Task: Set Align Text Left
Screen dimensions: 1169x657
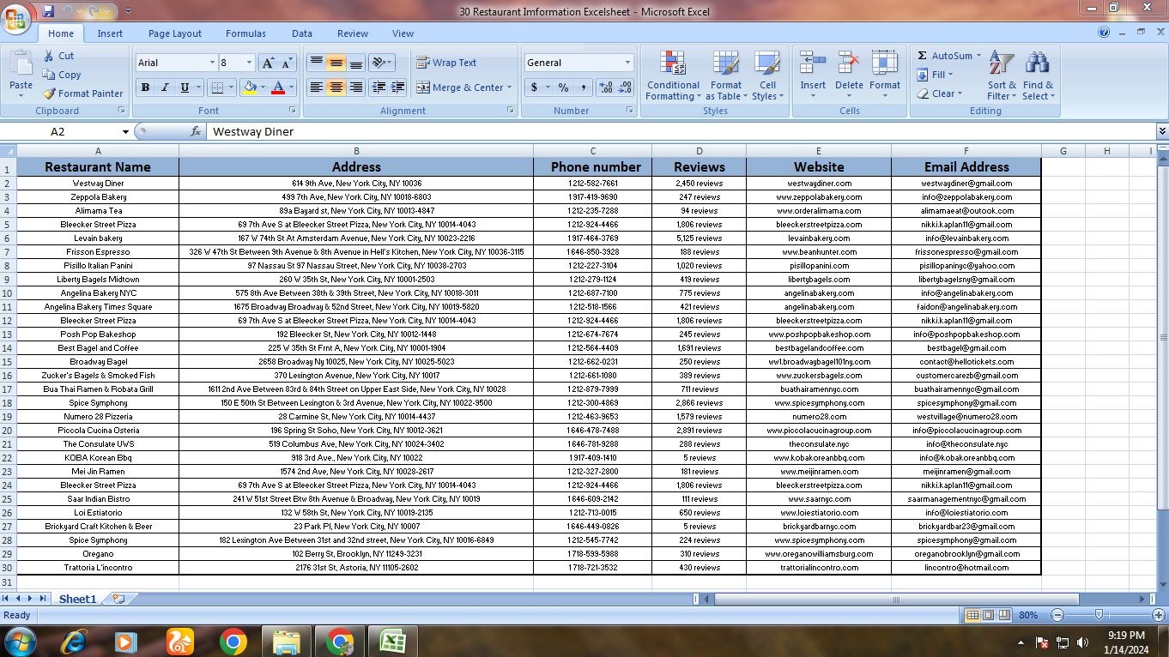Action: click(316, 87)
